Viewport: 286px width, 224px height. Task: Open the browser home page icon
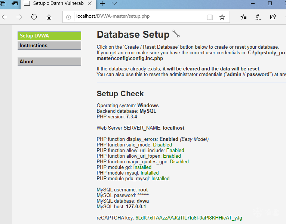click(x=49, y=17)
